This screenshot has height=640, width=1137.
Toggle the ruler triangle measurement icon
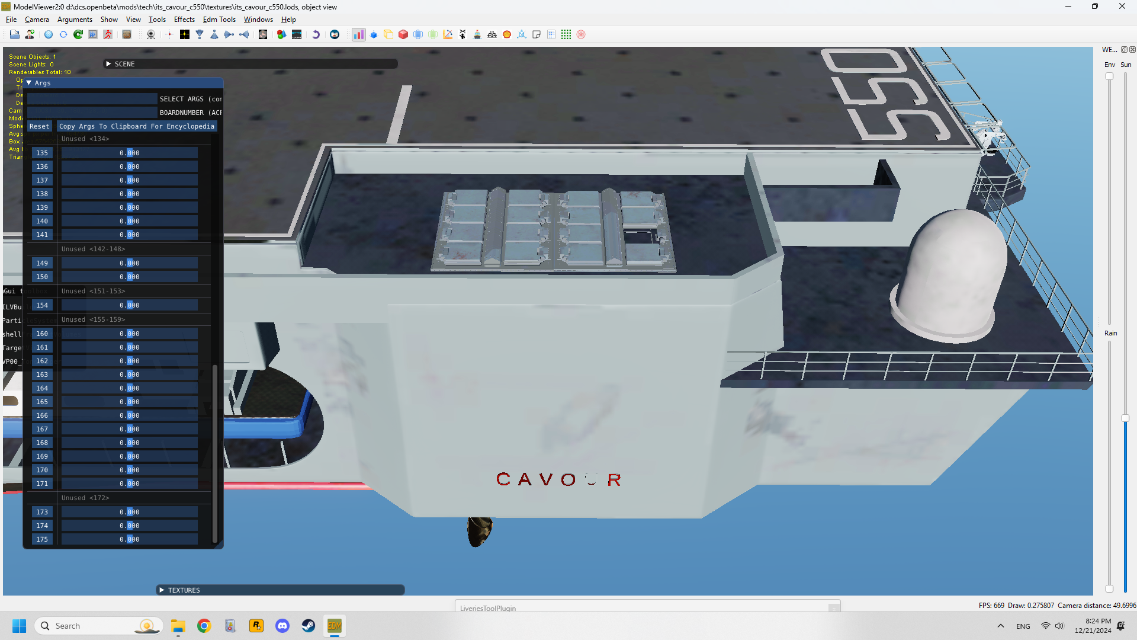tap(448, 34)
